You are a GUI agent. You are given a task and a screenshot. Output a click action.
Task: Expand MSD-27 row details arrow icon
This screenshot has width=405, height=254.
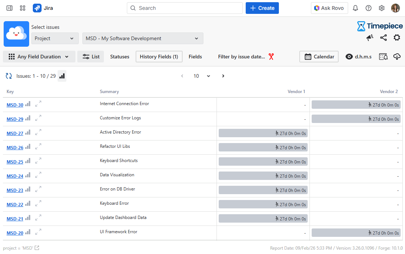pyautogui.click(x=38, y=133)
